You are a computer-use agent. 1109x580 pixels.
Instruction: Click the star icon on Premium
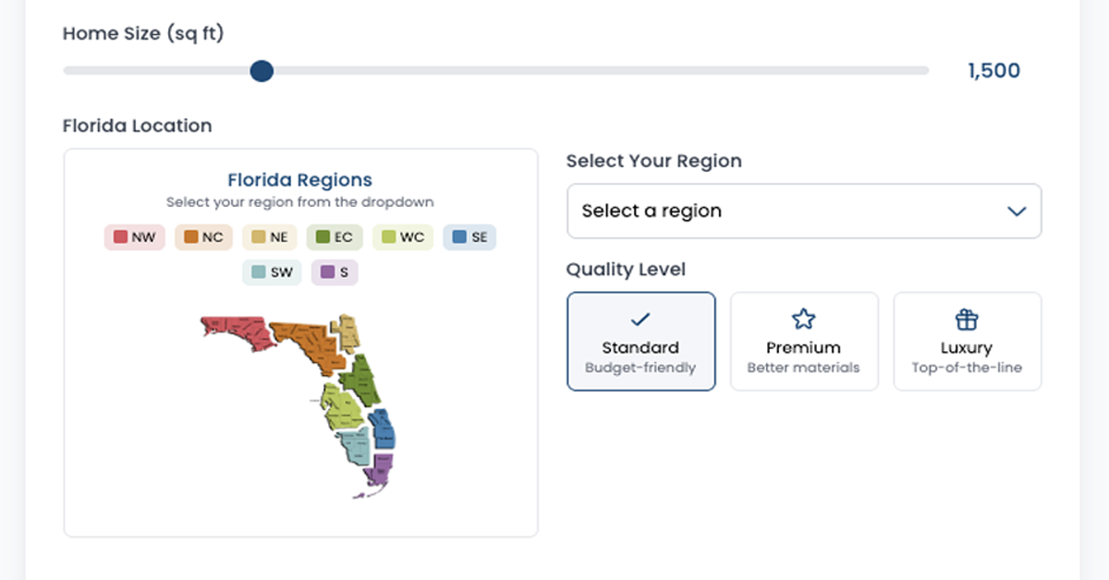(804, 320)
